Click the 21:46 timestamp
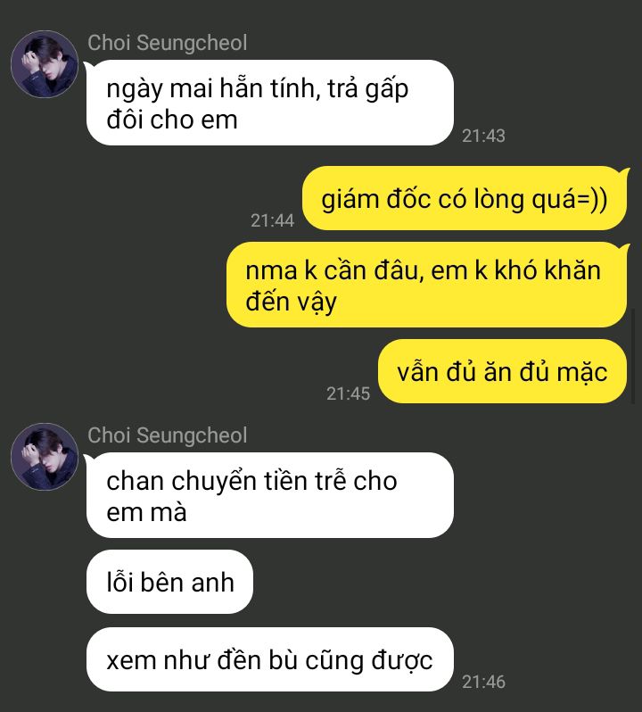Image resolution: width=642 pixels, height=712 pixels. pyautogui.click(x=483, y=682)
